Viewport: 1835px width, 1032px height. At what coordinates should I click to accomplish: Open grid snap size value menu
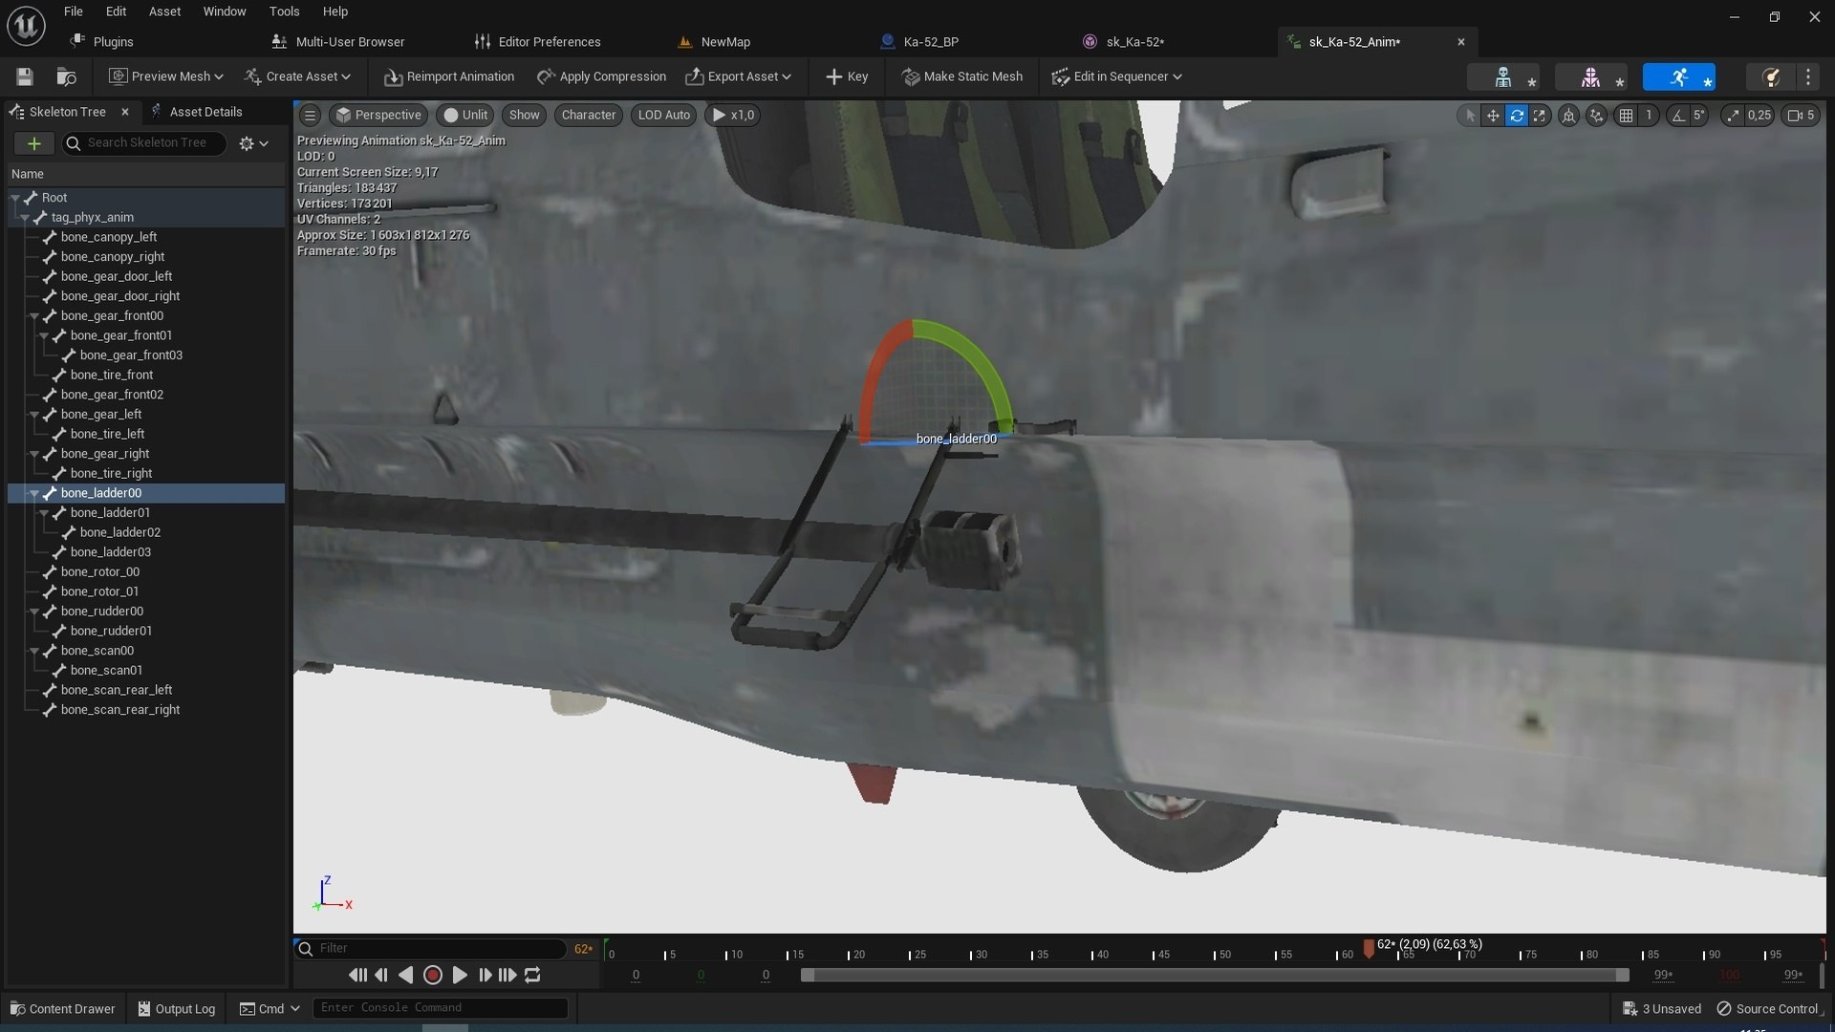pos(1648,115)
